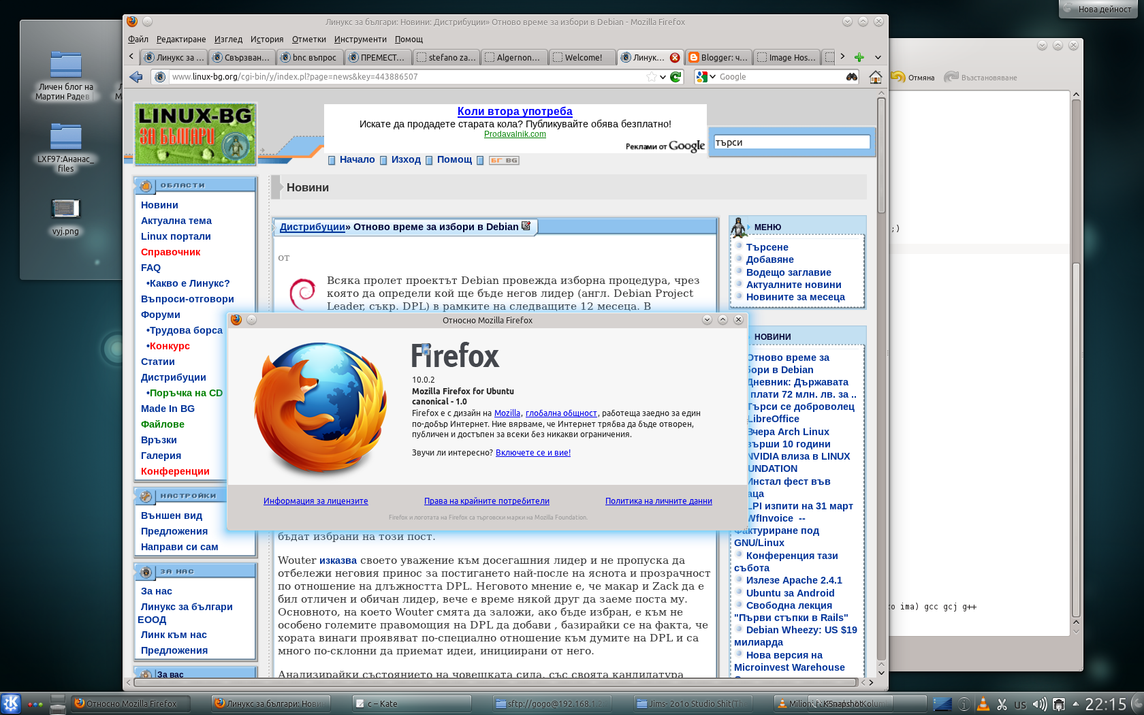Click the info tray icon
This screenshot has height=715, width=1144.
(964, 704)
